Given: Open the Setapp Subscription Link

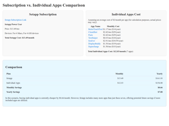Looking at the screenshot, I should (15, 20).
